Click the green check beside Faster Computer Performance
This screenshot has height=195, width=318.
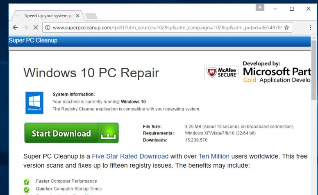point(26,182)
